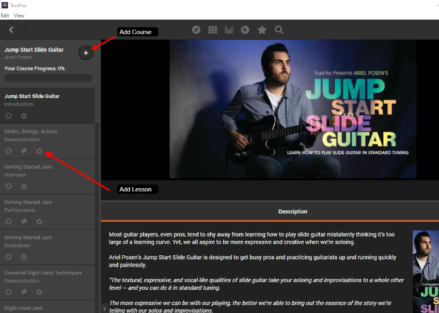This screenshot has height=313, width=439.
Task: Open the bar-chart icon in top toolbar
Action: coord(229,29)
